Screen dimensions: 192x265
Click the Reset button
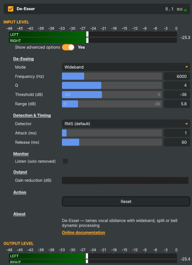point(126,201)
